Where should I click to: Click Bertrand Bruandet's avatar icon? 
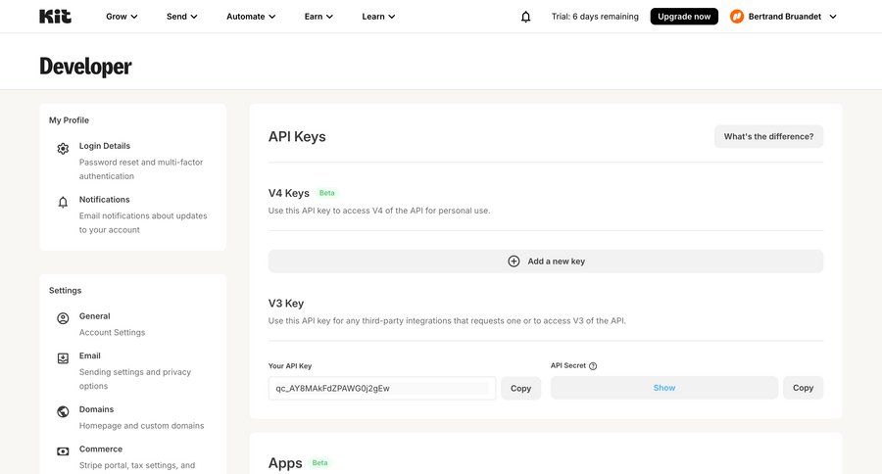pos(736,17)
